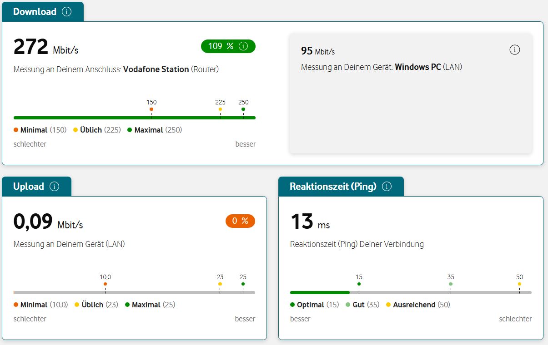Open info icon in Windows PC measurement card
The width and height of the screenshot is (548, 345).
(514, 50)
